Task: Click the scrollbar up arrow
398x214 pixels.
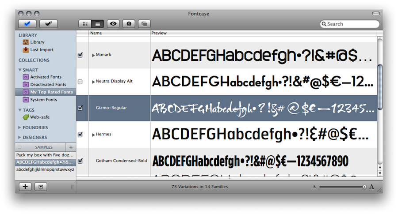Action: (380, 167)
